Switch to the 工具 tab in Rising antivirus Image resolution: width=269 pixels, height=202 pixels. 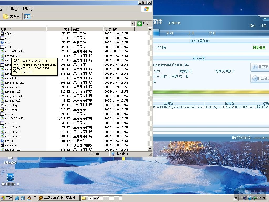click(x=191, y=33)
